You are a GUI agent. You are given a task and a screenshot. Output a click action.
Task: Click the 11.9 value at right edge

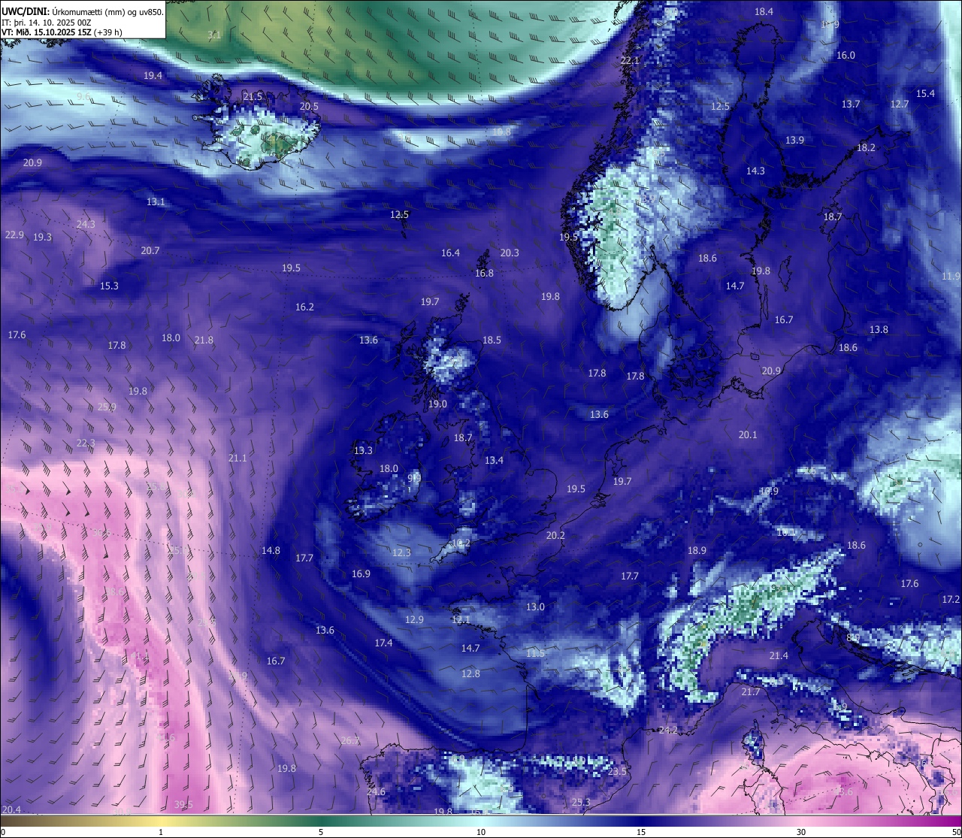click(951, 277)
